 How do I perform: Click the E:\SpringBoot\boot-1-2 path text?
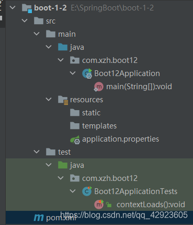[112, 8]
